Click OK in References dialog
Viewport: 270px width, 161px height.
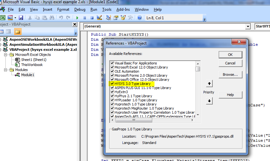click(x=230, y=55)
